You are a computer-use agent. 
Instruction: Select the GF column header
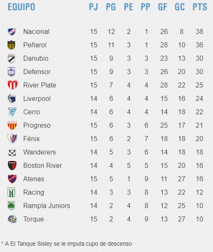(162, 7)
